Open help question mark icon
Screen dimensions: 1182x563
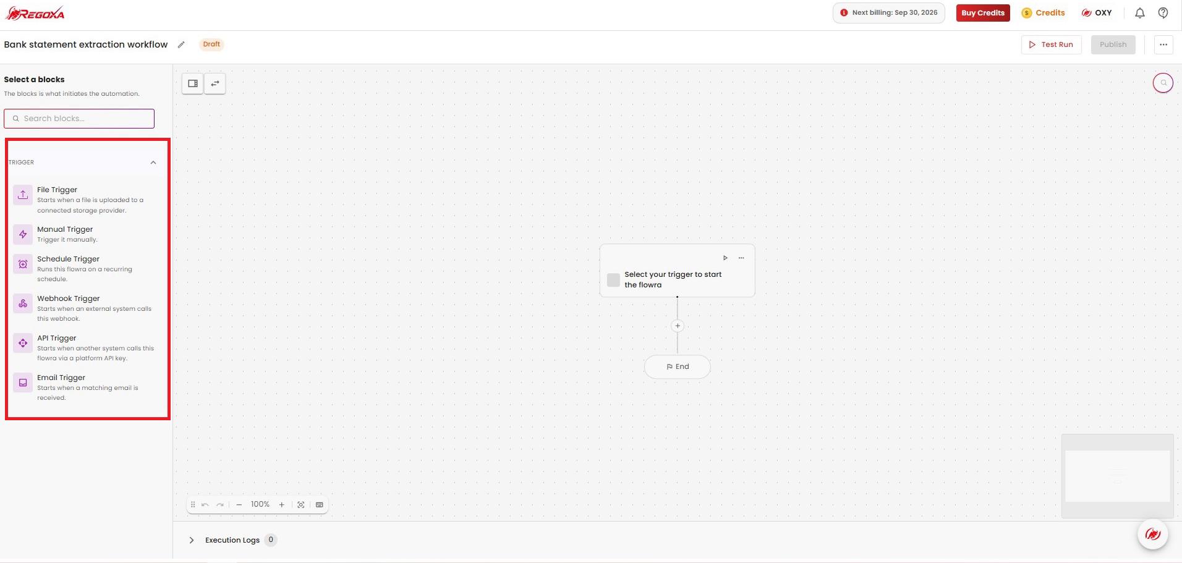point(1163,13)
